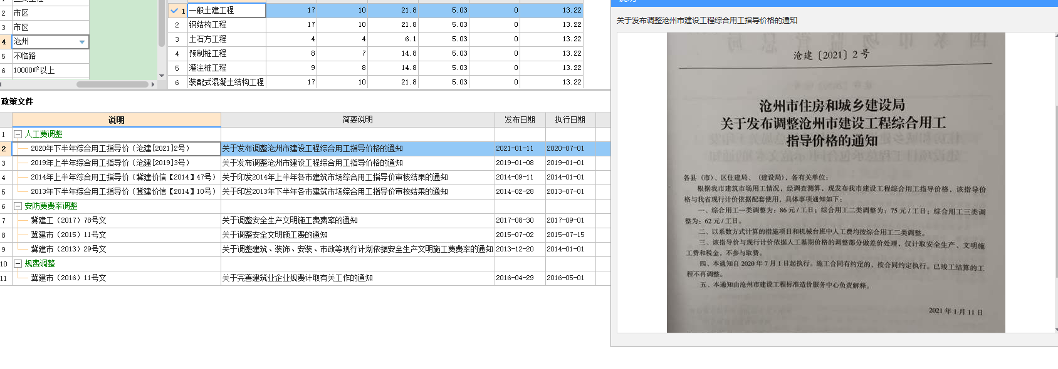Viewport: 1058px width, 369px height.
Task: Click the 10000㎡以上 cell
Action: point(50,70)
